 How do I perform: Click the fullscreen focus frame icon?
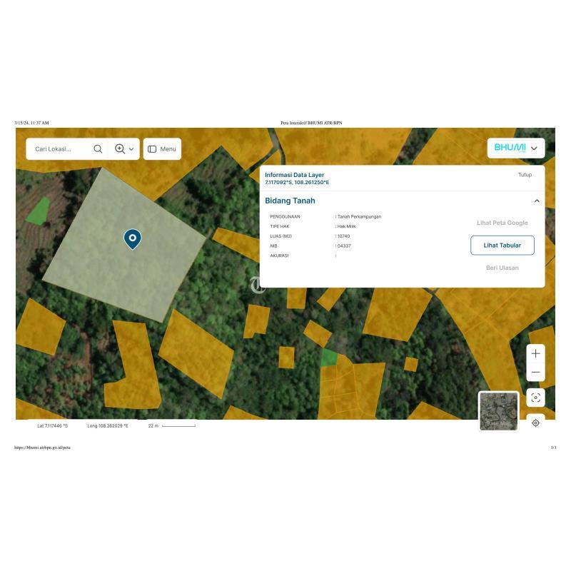point(536,398)
